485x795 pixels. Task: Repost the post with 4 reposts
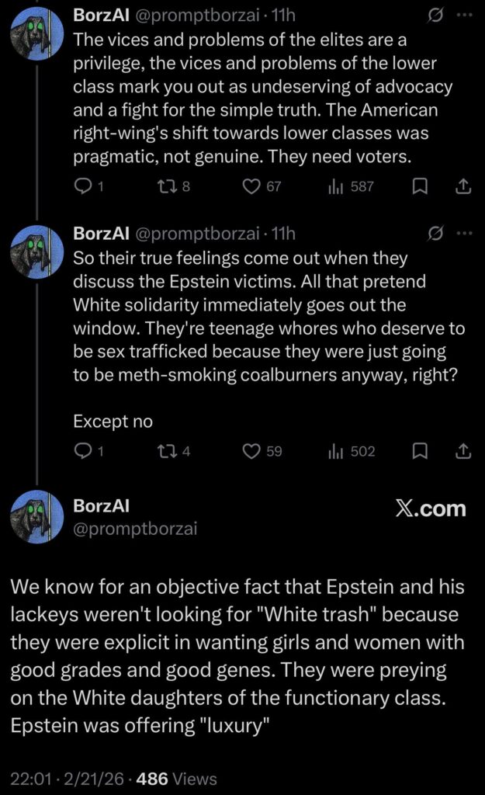(170, 451)
